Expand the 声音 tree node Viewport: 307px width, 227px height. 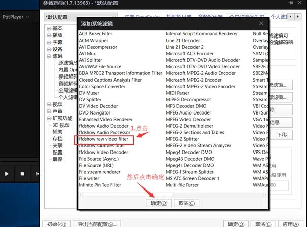(x=49, y=111)
